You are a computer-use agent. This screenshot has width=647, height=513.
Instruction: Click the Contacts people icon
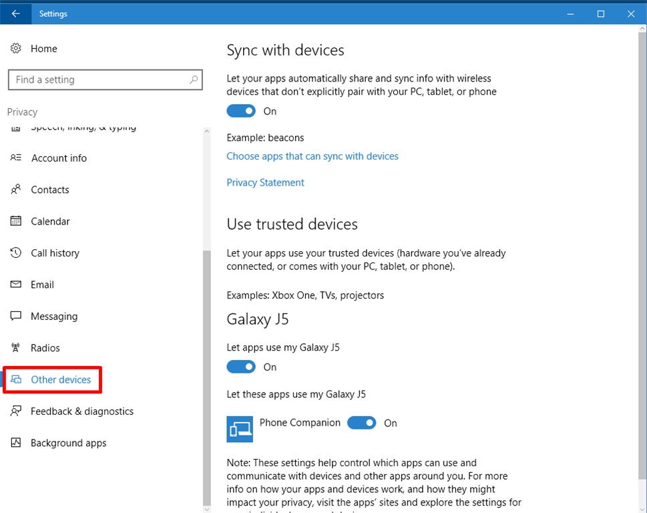pos(16,190)
